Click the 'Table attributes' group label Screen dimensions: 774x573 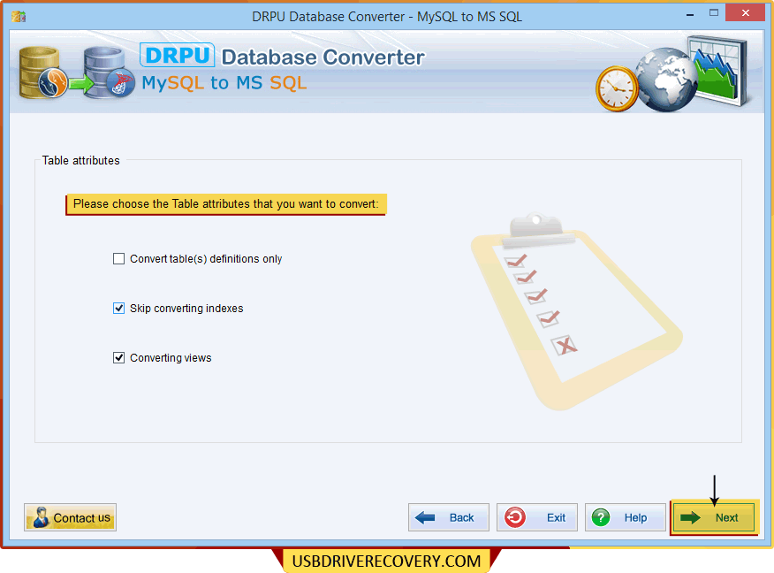click(x=81, y=161)
